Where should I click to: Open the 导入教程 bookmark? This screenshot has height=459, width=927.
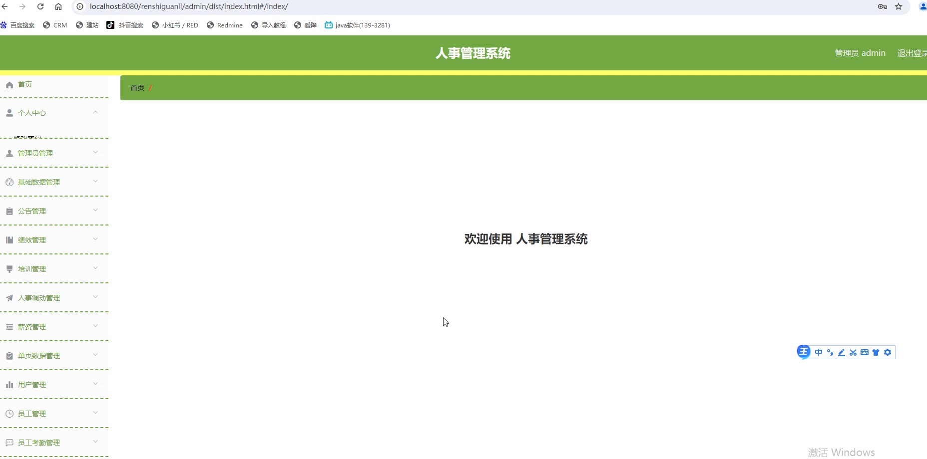269,25
